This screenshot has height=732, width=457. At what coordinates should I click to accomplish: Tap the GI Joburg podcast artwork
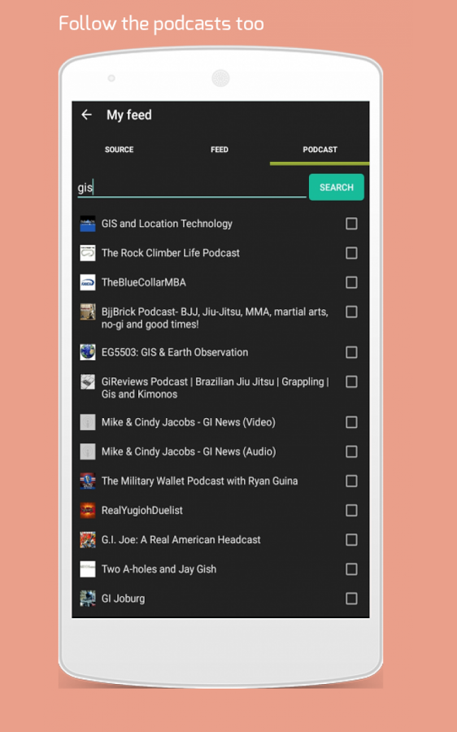[x=88, y=599]
